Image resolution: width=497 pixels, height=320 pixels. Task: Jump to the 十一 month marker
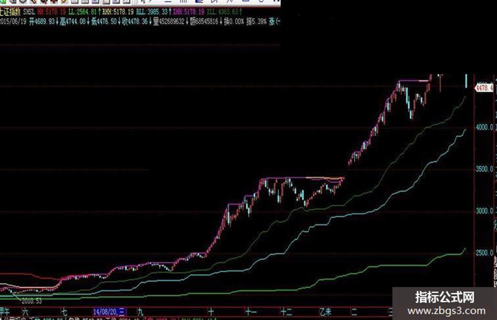251,312
